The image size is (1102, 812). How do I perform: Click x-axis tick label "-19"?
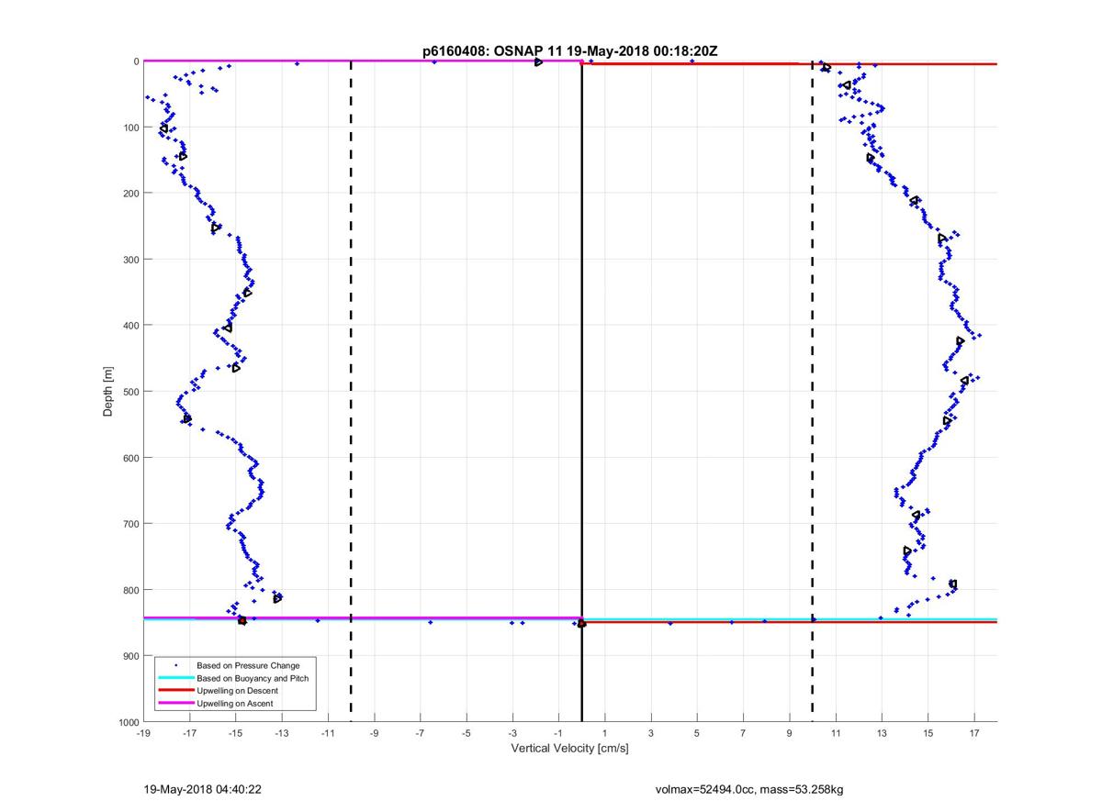click(143, 733)
